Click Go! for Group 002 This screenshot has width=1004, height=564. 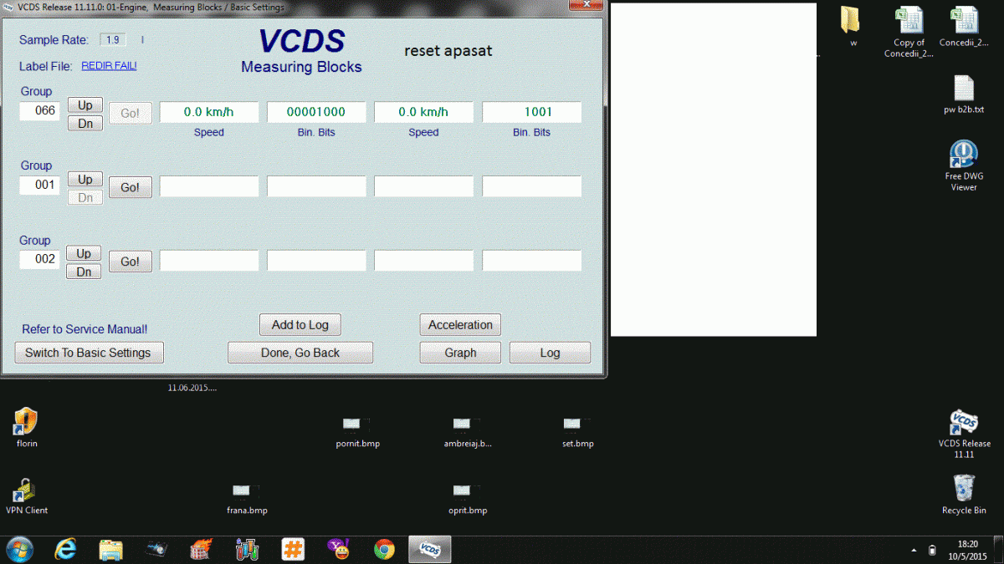131,262
